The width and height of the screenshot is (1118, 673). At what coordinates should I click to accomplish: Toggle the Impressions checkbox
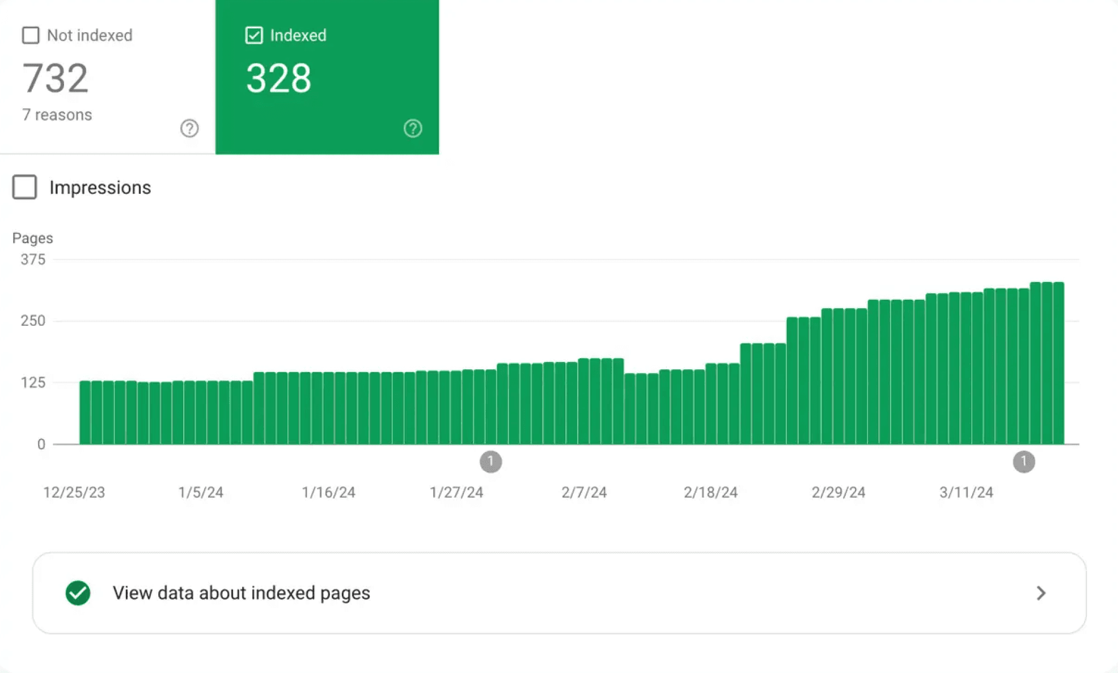click(24, 187)
